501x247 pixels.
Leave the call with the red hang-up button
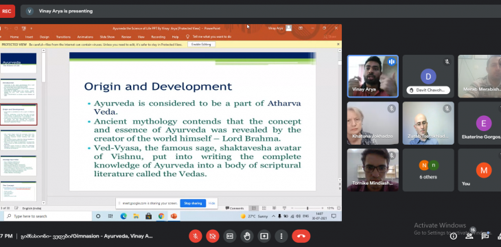(x=301, y=236)
